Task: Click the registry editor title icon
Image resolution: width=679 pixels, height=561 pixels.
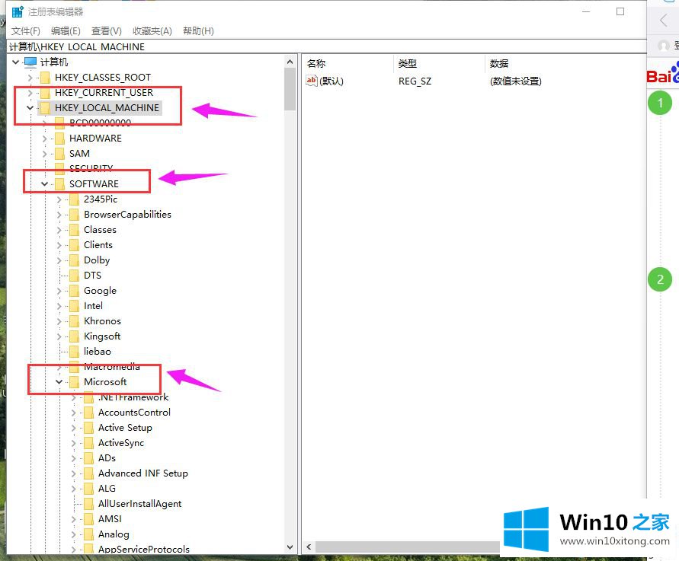Action: [18, 11]
